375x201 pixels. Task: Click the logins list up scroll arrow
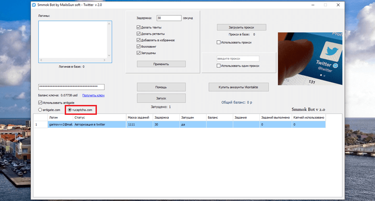click(x=109, y=23)
